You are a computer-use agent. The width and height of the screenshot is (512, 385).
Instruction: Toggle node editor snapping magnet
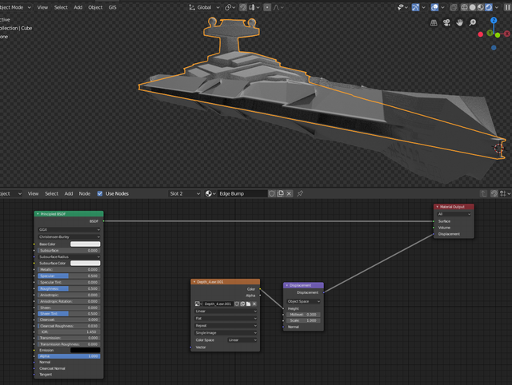click(x=494, y=193)
